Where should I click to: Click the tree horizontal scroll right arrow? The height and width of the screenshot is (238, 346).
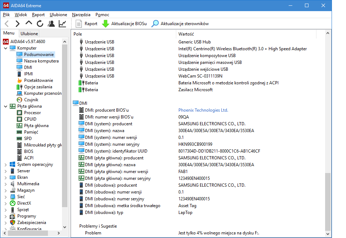click(x=59, y=233)
